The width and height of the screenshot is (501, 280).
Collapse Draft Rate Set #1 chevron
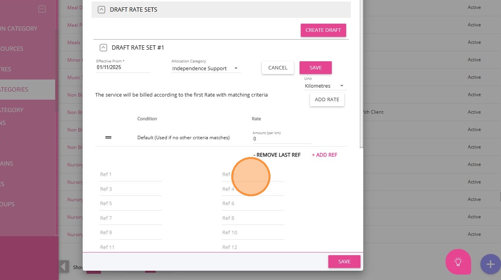point(103,48)
